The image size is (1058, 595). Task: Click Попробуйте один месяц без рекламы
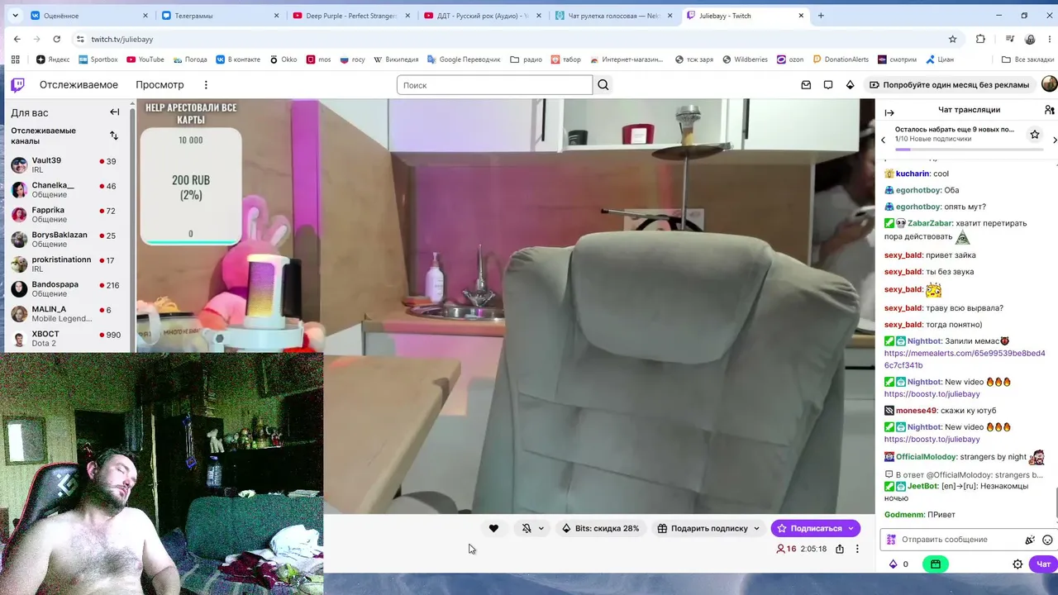[x=949, y=85]
